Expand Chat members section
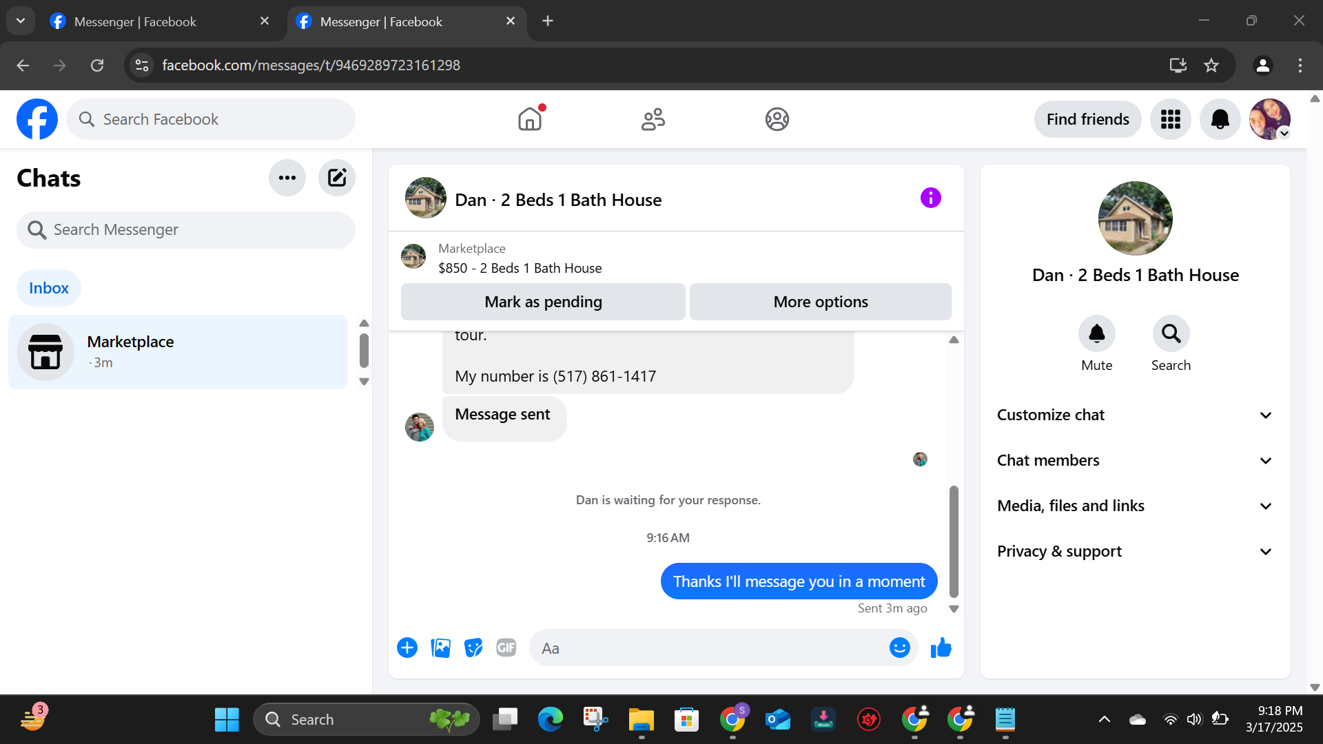This screenshot has height=744, width=1323. coord(1135,461)
